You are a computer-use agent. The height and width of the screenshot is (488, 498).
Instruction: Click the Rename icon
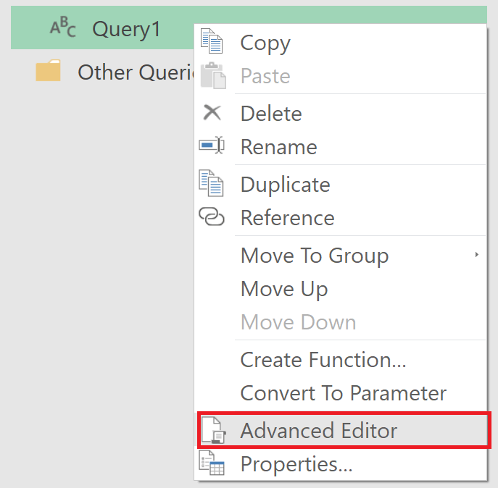pos(212,146)
